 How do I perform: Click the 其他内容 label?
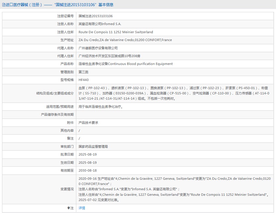(x=67, y=131)
